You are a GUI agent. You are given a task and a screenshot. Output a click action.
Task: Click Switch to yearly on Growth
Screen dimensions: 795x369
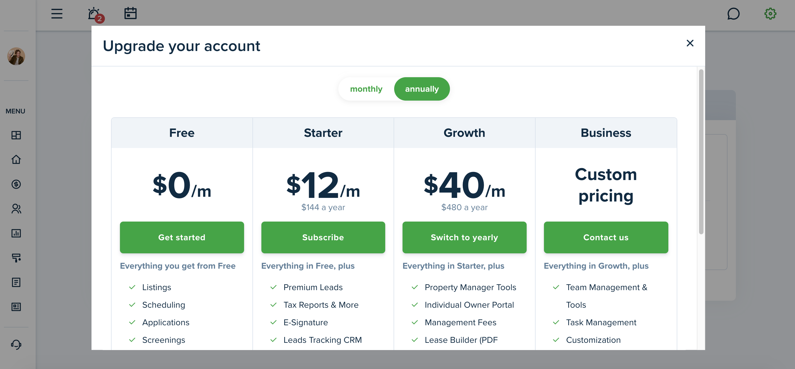click(x=464, y=237)
